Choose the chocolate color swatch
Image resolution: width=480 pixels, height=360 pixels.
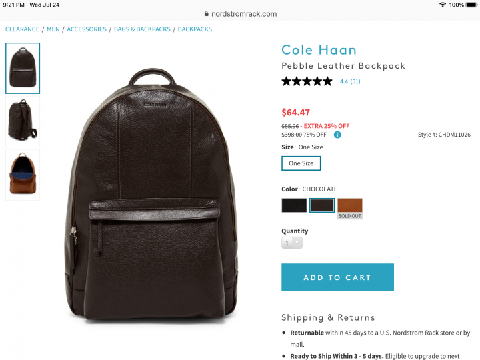pos(322,205)
